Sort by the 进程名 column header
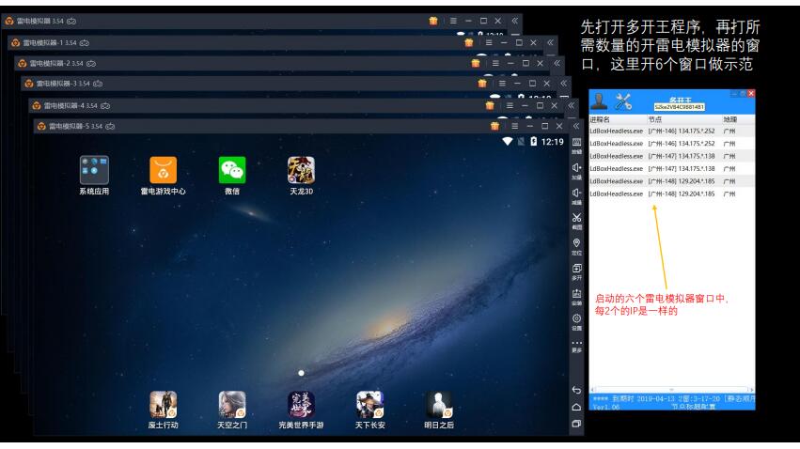 (618, 120)
